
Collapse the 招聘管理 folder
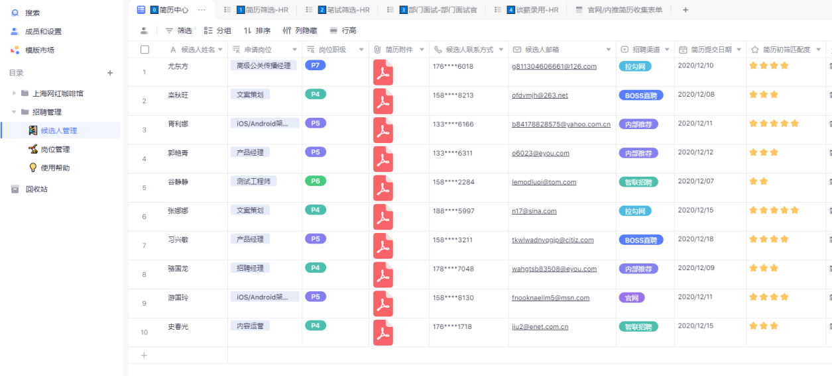tap(14, 112)
